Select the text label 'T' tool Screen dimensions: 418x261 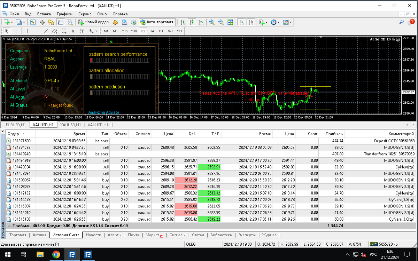pyautogui.click(x=82, y=31)
